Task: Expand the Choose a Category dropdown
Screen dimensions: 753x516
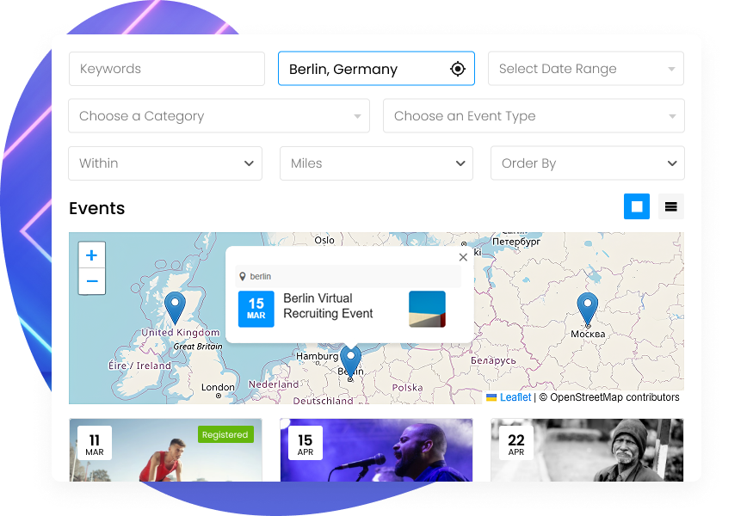Action: pyautogui.click(x=219, y=116)
